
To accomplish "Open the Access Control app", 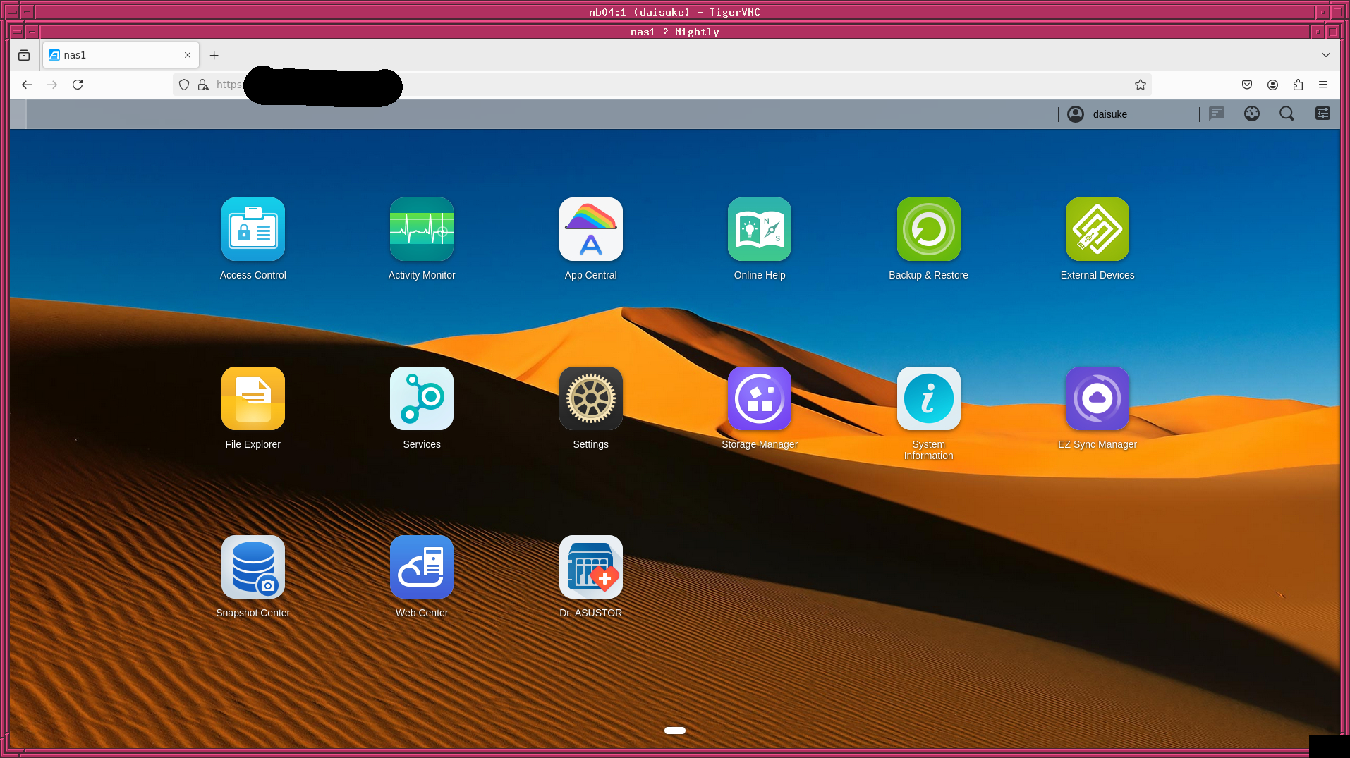I will [x=253, y=229].
